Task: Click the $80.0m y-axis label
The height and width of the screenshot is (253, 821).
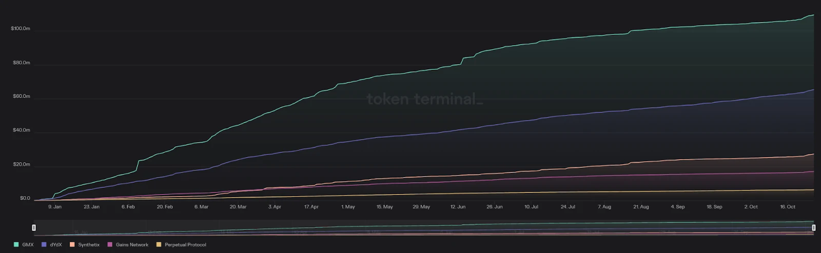Action: (x=22, y=63)
